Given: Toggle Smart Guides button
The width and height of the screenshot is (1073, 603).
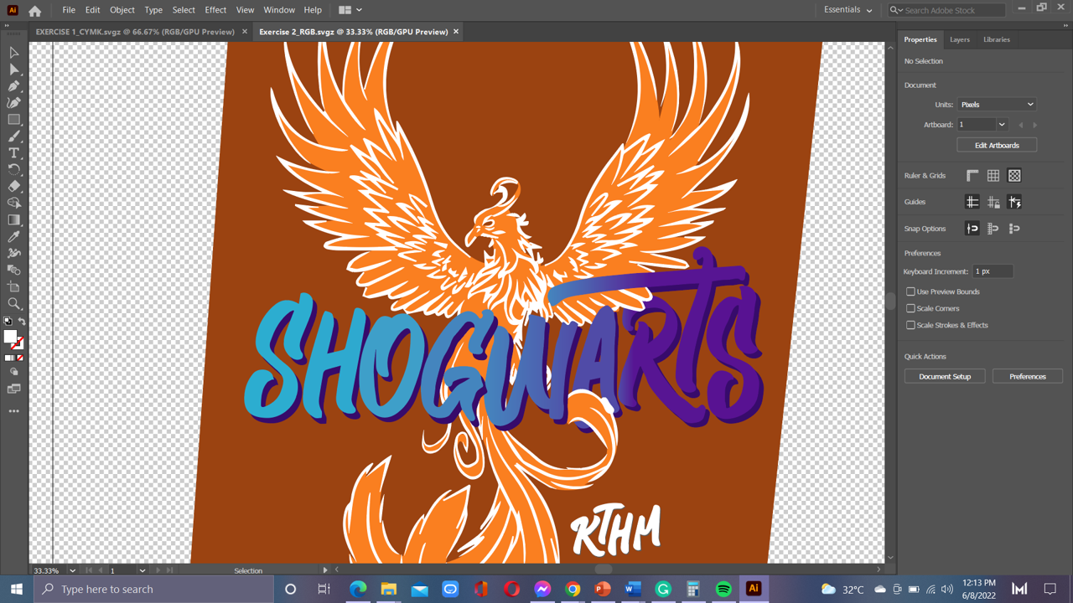Looking at the screenshot, I should (x=1014, y=202).
